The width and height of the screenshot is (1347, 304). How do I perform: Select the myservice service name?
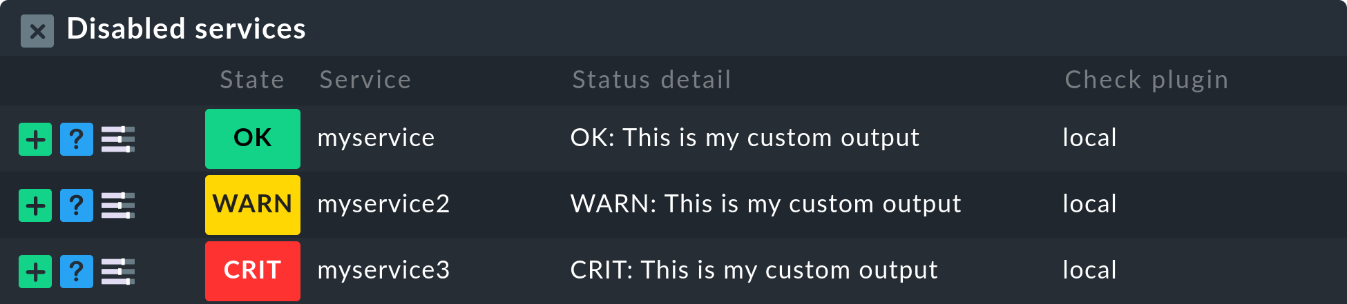coord(376,138)
